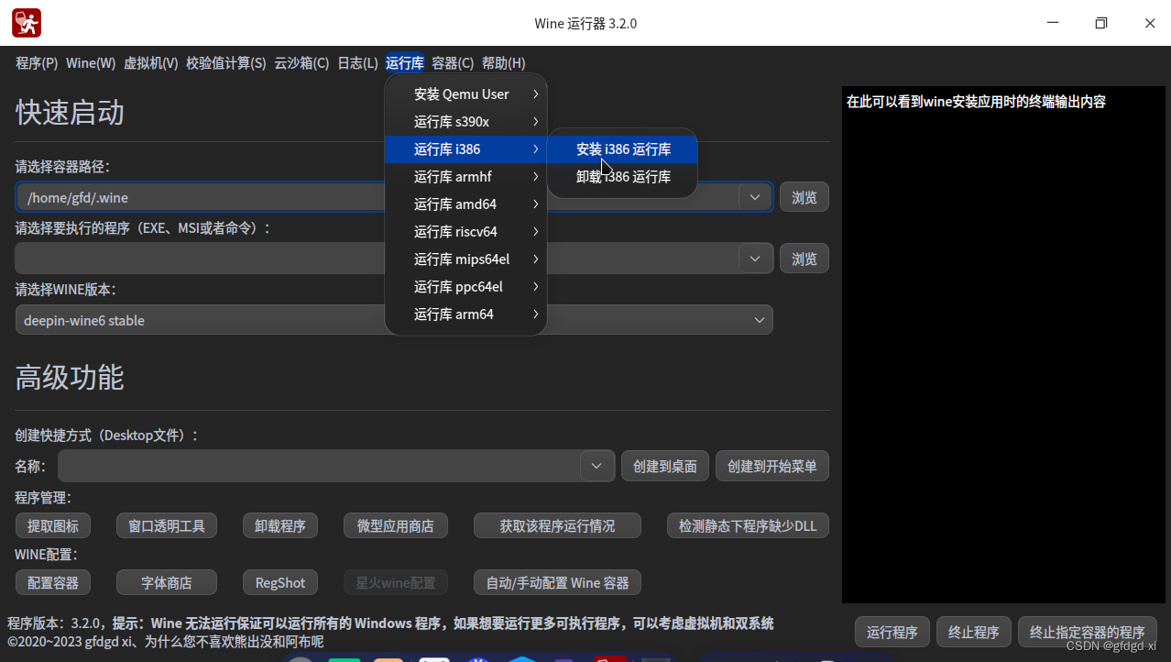This screenshot has width=1171, height=662.
Task: Click 提取图标 button
Action: [x=53, y=526]
